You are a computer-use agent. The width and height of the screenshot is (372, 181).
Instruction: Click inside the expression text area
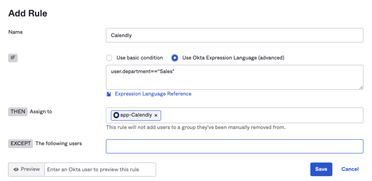pos(235,78)
